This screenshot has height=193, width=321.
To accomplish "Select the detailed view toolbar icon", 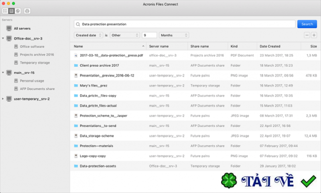I will click(x=12, y=11).
